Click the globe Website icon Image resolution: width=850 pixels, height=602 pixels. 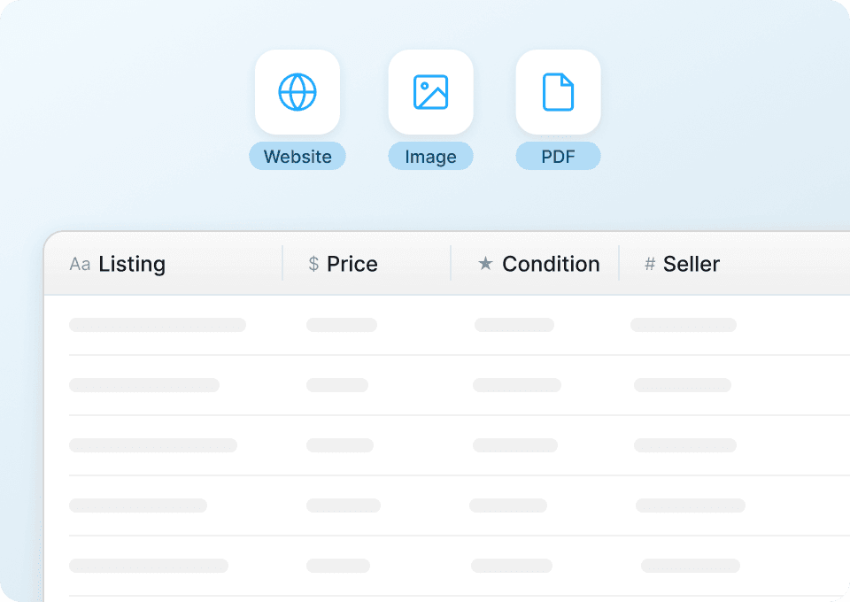click(297, 91)
